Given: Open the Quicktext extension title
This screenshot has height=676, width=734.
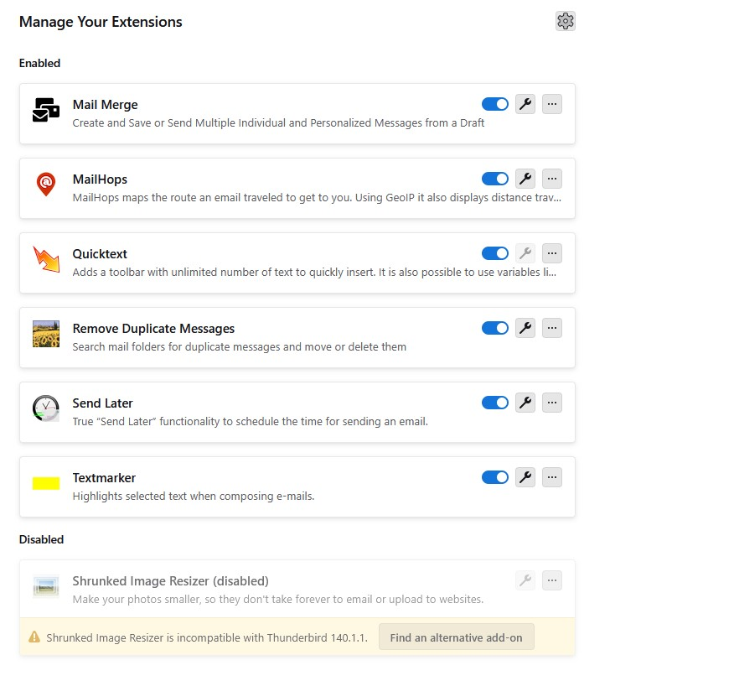Looking at the screenshot, I should 100,254.
